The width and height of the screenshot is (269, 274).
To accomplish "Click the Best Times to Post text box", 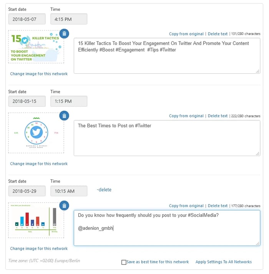I will point(167,138).
